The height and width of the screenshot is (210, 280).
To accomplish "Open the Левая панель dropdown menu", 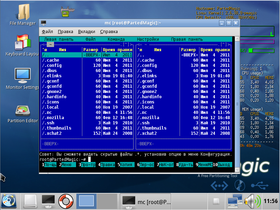I will coord(59,39).
